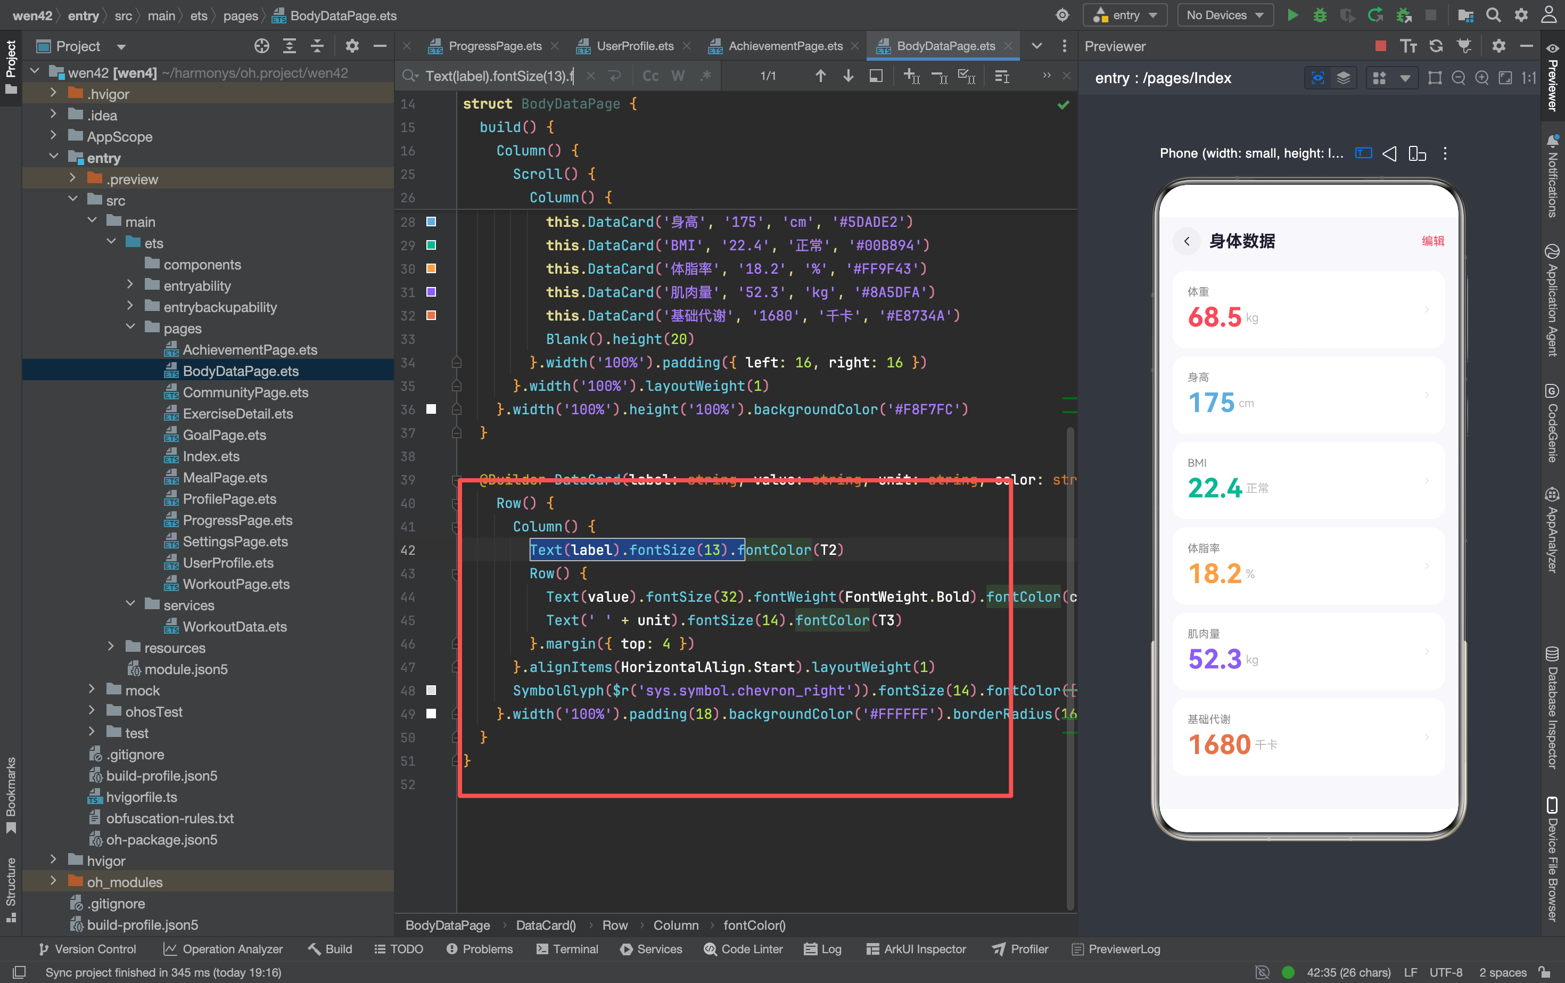This screenshot has width=1565, height=983.
Task: Open the 体重 card in preview
Action: click(1308, 309)
